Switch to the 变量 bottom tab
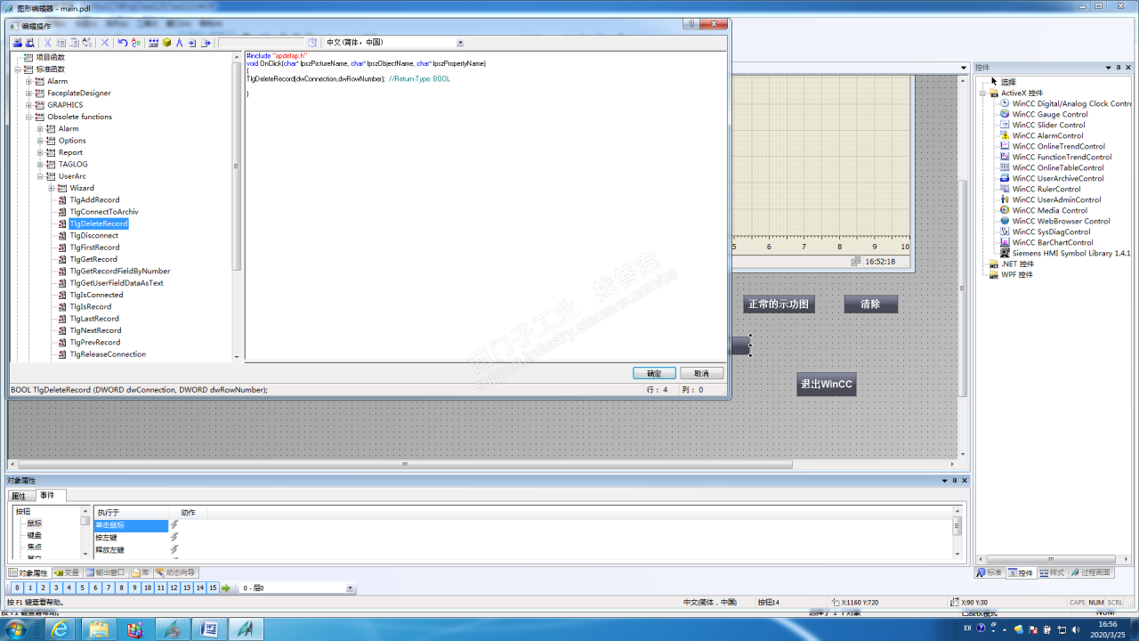This screenshot has width=1139, height=641. pos(67,572)
